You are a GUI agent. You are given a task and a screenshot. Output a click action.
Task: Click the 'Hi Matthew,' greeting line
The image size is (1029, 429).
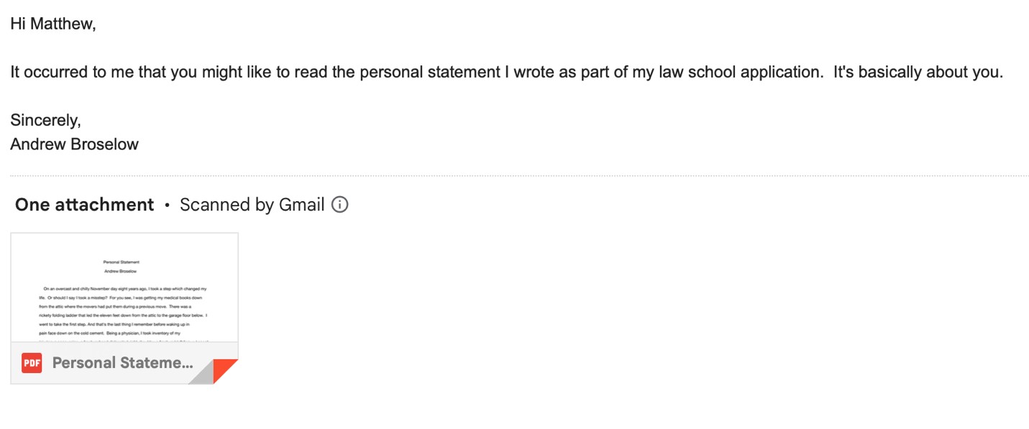(52, 24)
